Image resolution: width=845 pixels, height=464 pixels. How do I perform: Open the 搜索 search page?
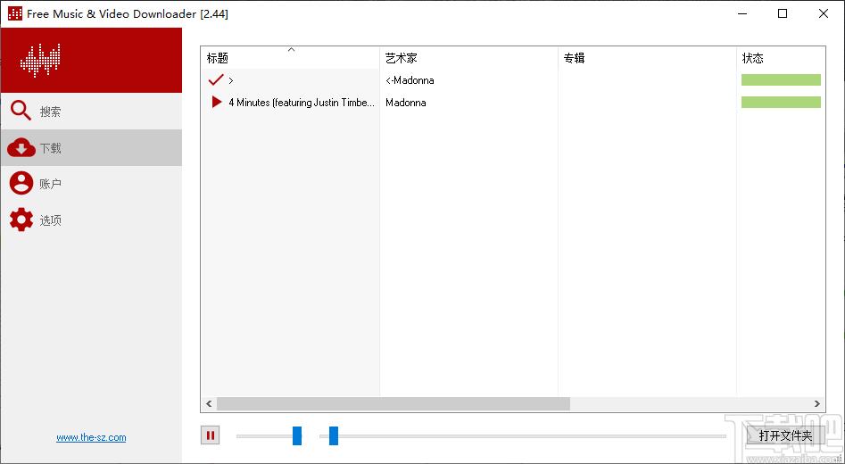[91, 111]
